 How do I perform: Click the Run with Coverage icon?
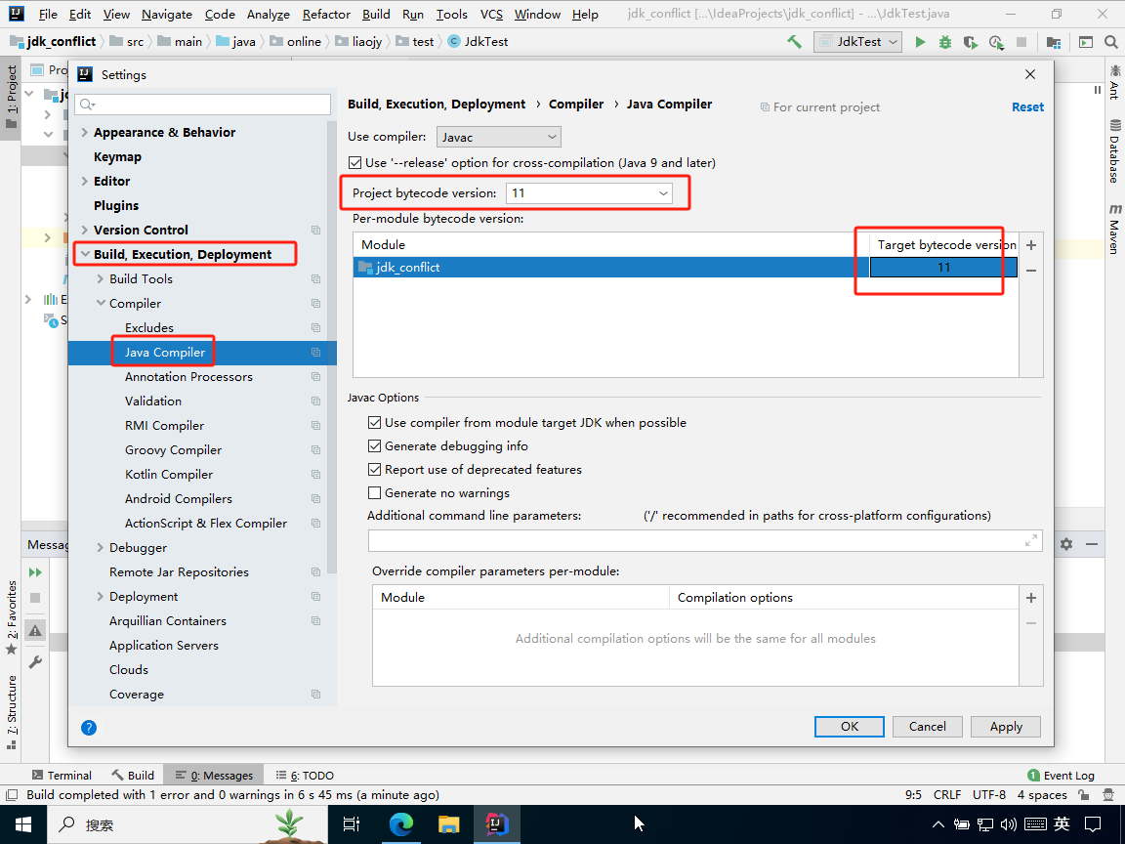(970, 42)
